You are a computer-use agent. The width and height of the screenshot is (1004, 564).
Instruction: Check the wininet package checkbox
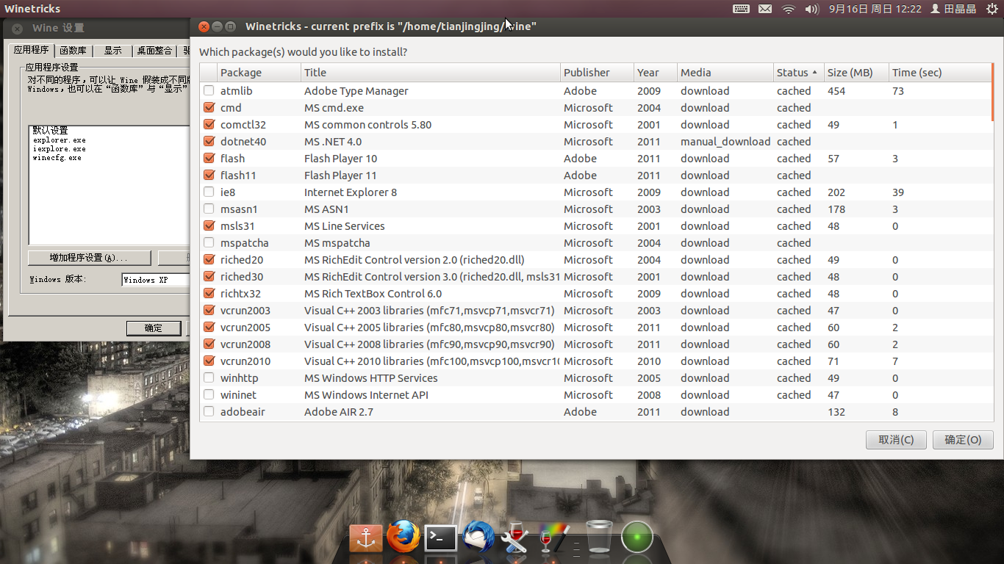click(x=209, y=395)
